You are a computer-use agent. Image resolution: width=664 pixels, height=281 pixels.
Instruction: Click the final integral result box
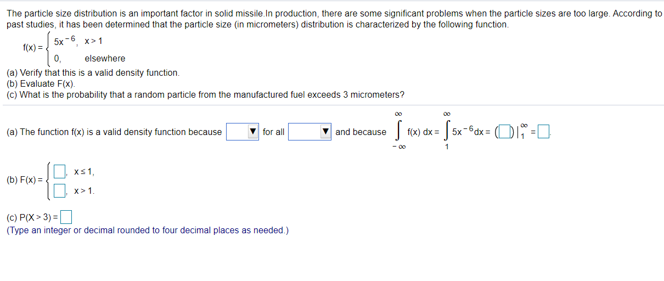(543, 132)
